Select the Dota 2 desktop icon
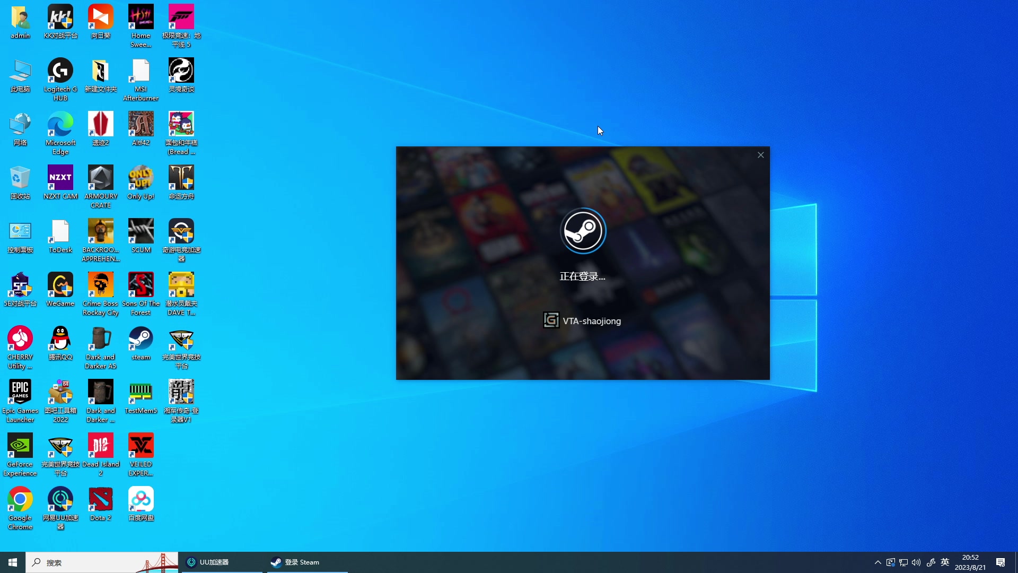 [x=101, y=504]
